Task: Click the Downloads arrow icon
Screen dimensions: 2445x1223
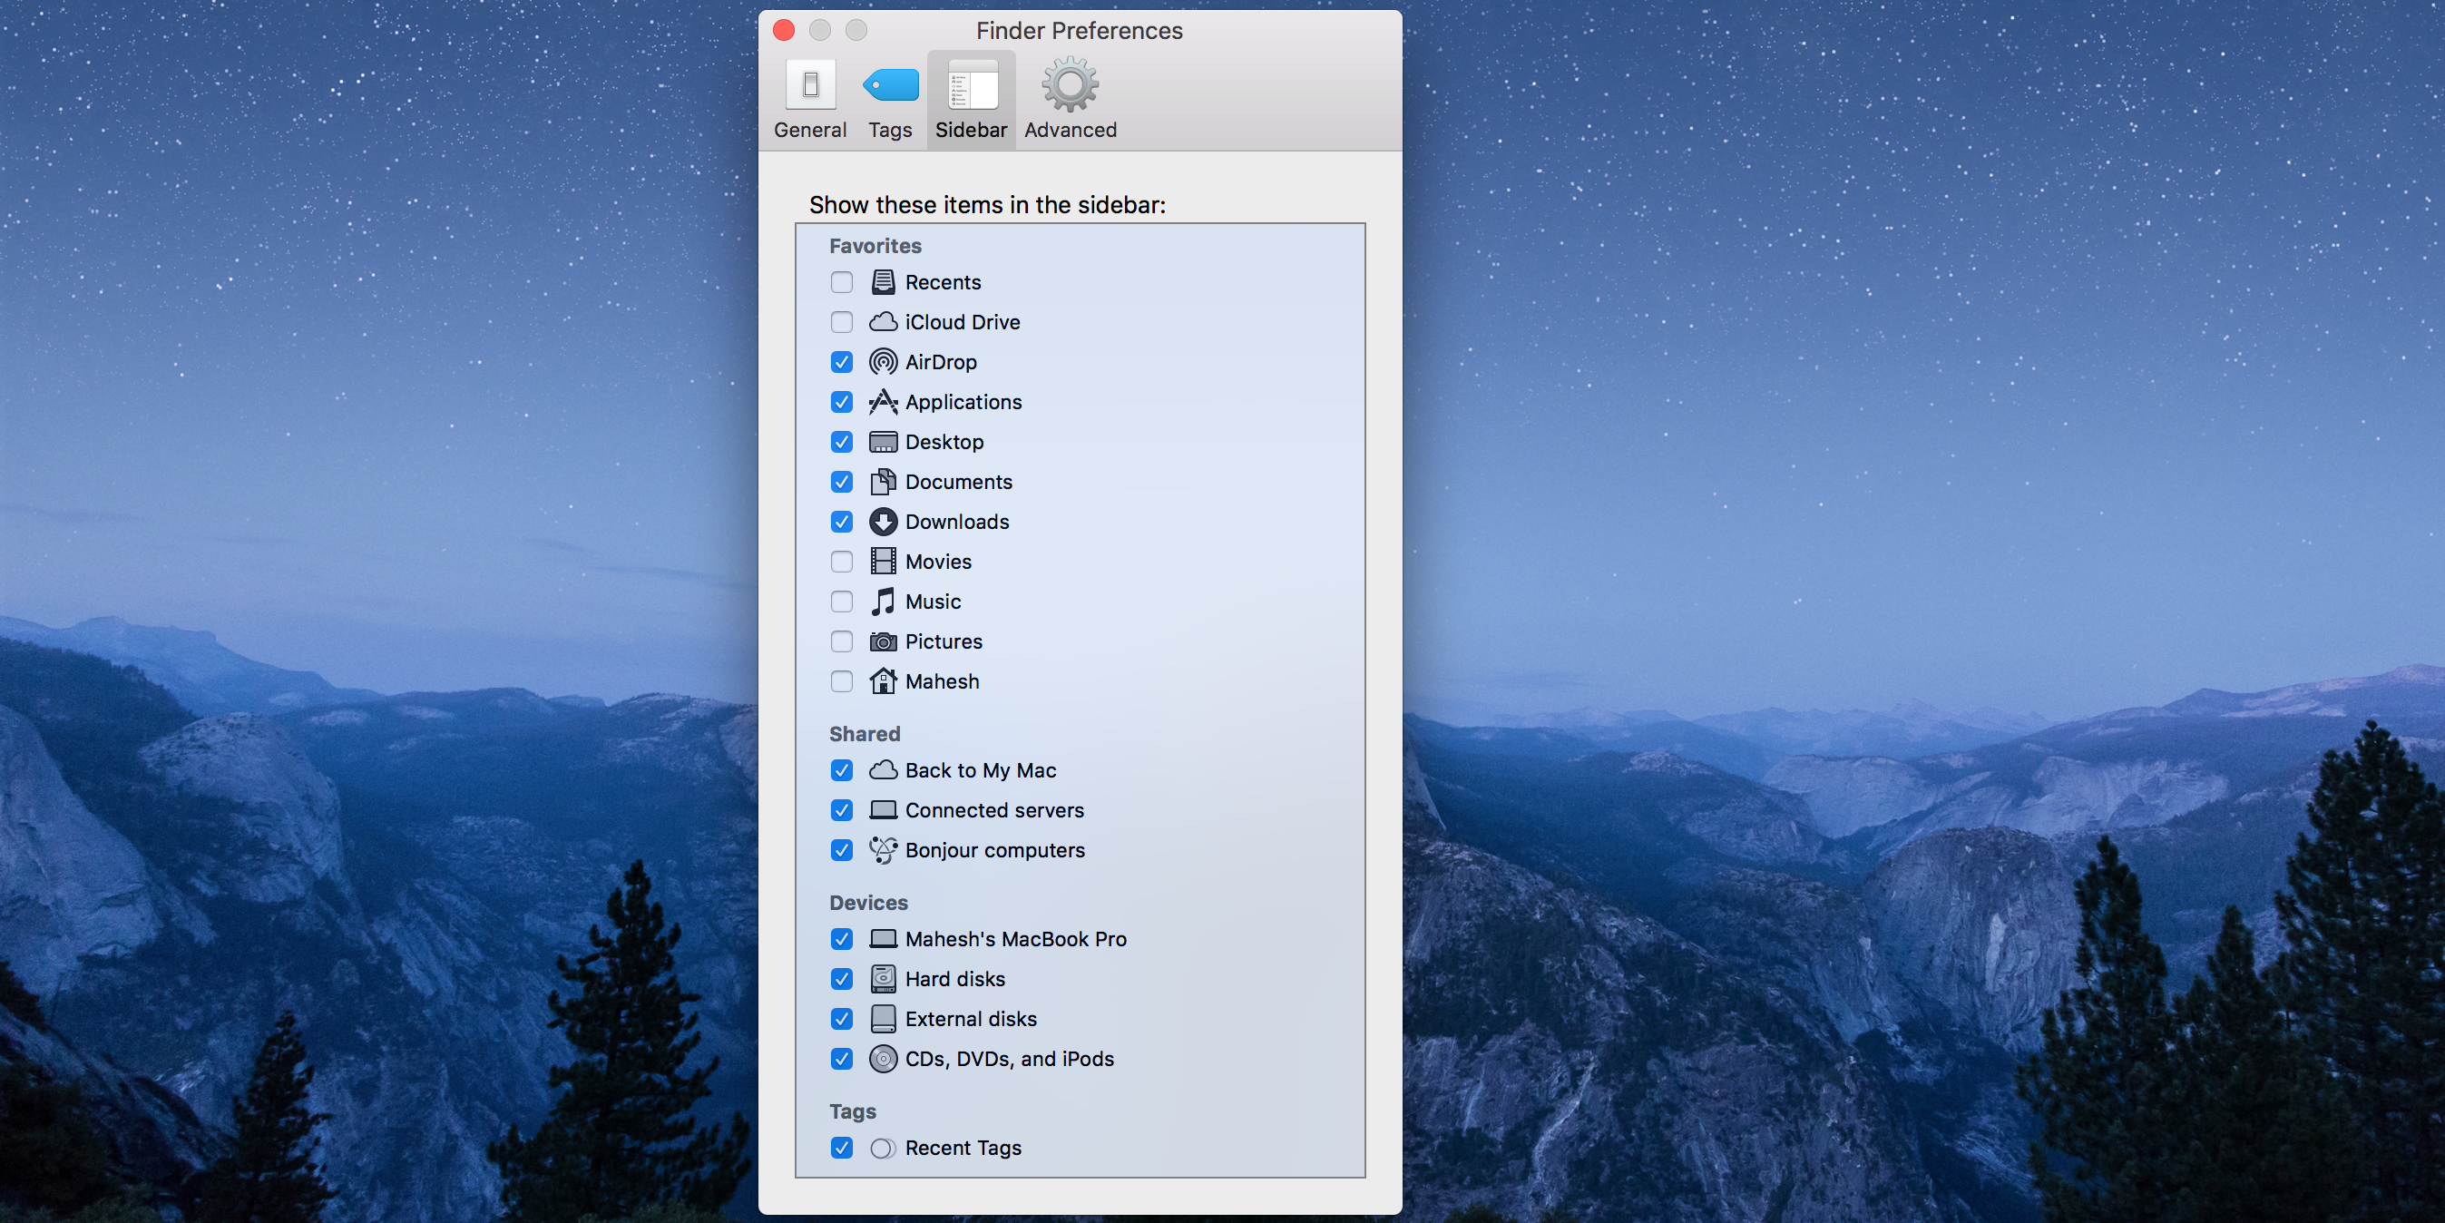Action: (x=883, y=522)
